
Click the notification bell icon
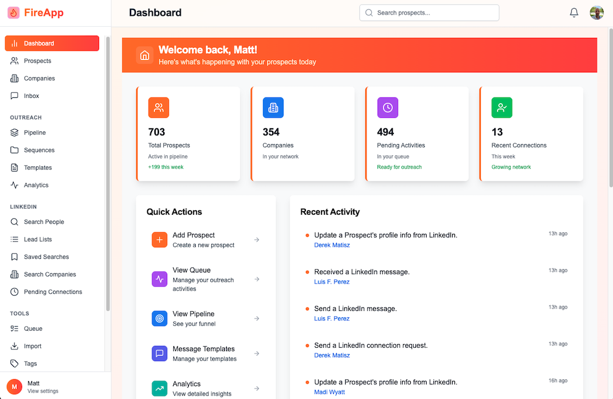coord(574,13)
